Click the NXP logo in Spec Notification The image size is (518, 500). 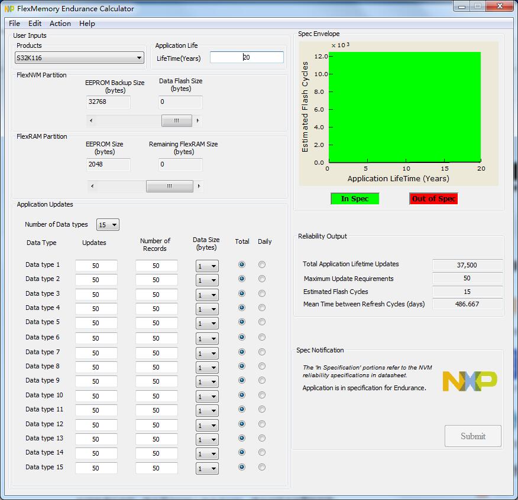pyautogui.click(x=470, y=381)
